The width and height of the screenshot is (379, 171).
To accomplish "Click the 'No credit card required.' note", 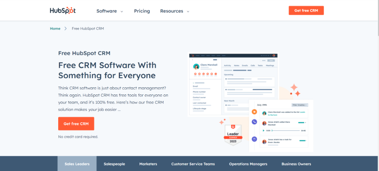I will pos(78,137).
